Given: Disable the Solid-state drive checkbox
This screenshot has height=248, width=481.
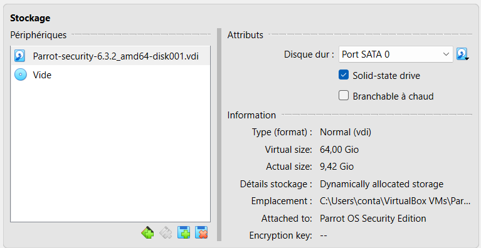Looking at the screenshot, I should pyautogui.click(x=344, y=75).
